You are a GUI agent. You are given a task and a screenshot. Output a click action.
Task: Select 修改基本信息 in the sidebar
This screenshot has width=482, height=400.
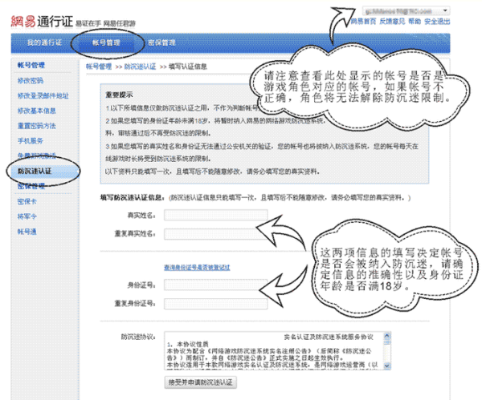pyautogui.click(x=37, y=111)
